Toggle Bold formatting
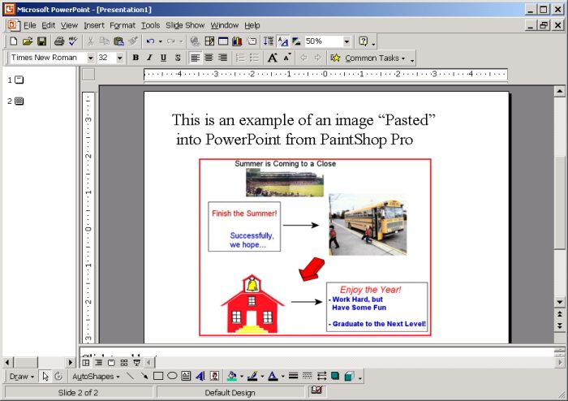The image size is (568, 401). pos(136,58)
